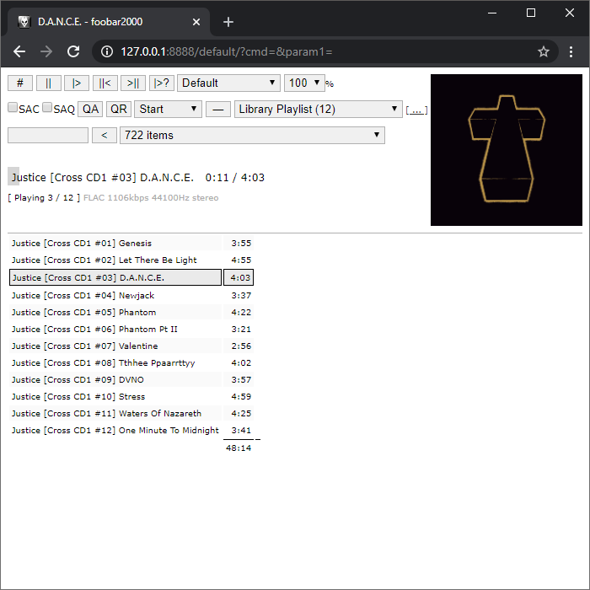Enable the SAC checkbox

(13, 108)
